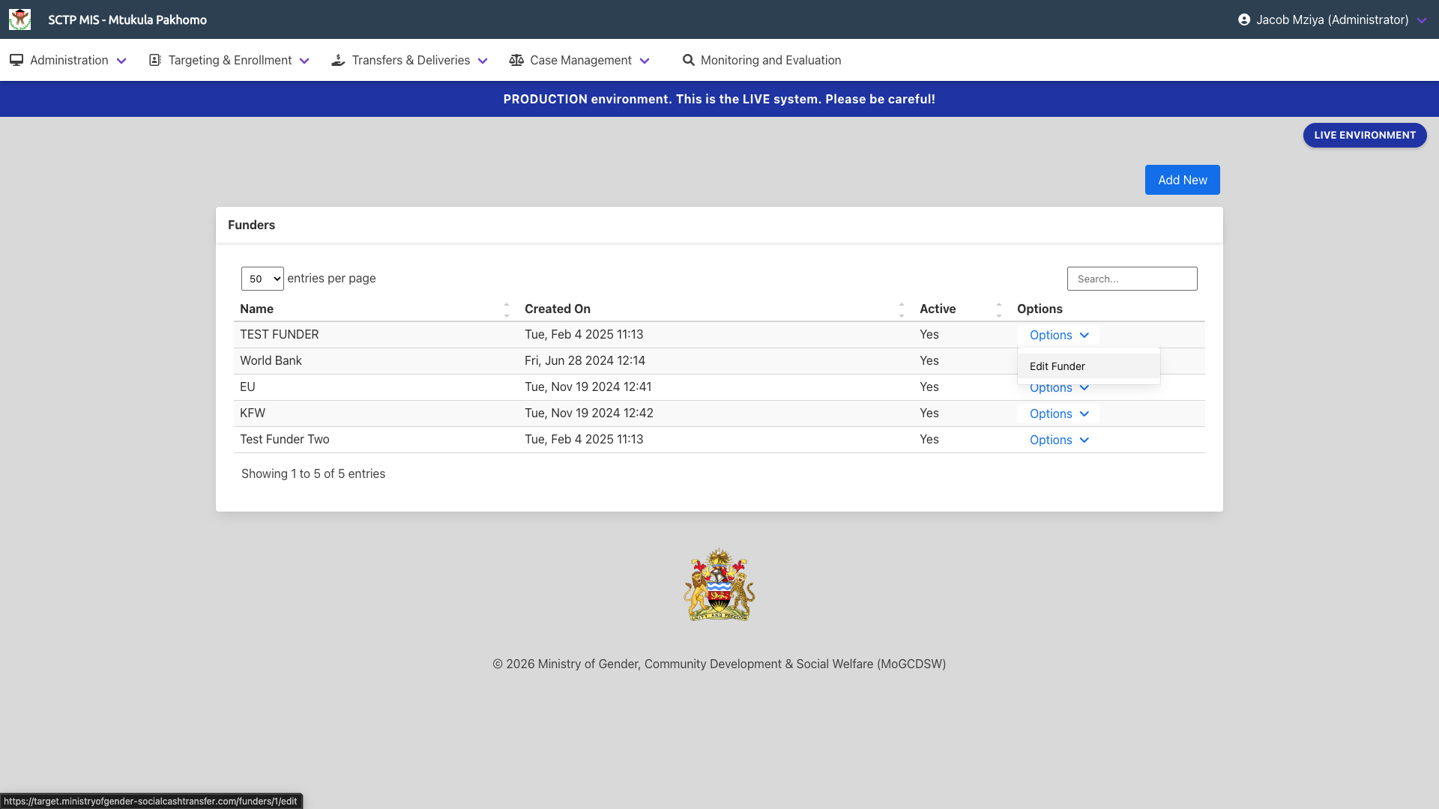Click the Transfers & Deliveries hand icon

338,60
